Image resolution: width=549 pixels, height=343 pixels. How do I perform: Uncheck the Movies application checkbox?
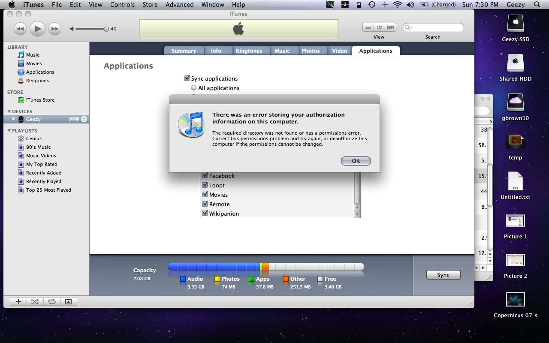(205, 195)
